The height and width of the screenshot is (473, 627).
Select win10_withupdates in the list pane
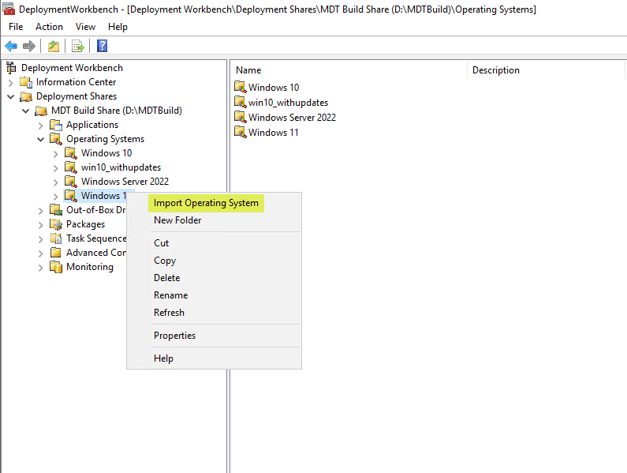point(288,103)
